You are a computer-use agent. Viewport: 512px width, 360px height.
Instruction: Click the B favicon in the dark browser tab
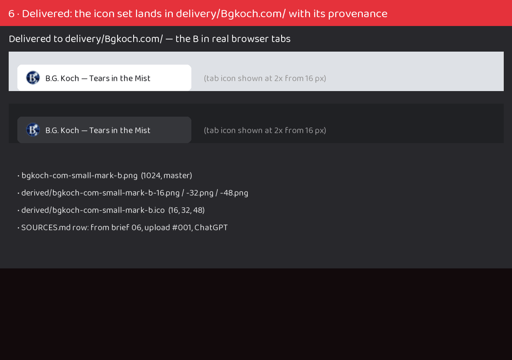click(33, 130)
